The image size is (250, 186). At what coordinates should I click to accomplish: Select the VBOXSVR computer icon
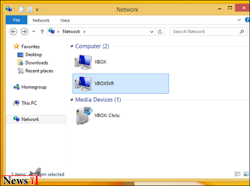pyautogui.click(x=83, y=83)
